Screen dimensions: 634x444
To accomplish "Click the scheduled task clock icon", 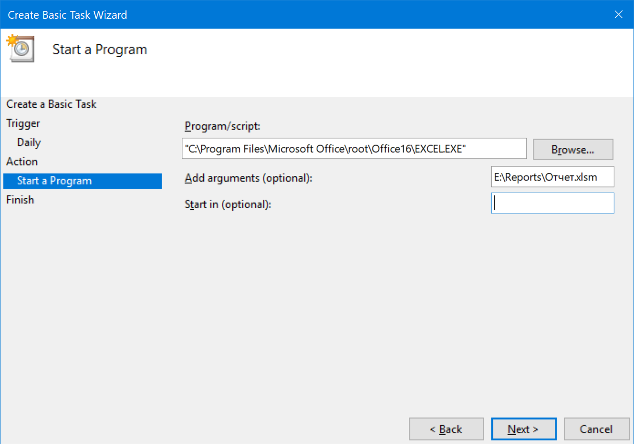I will tap(20, 48).
